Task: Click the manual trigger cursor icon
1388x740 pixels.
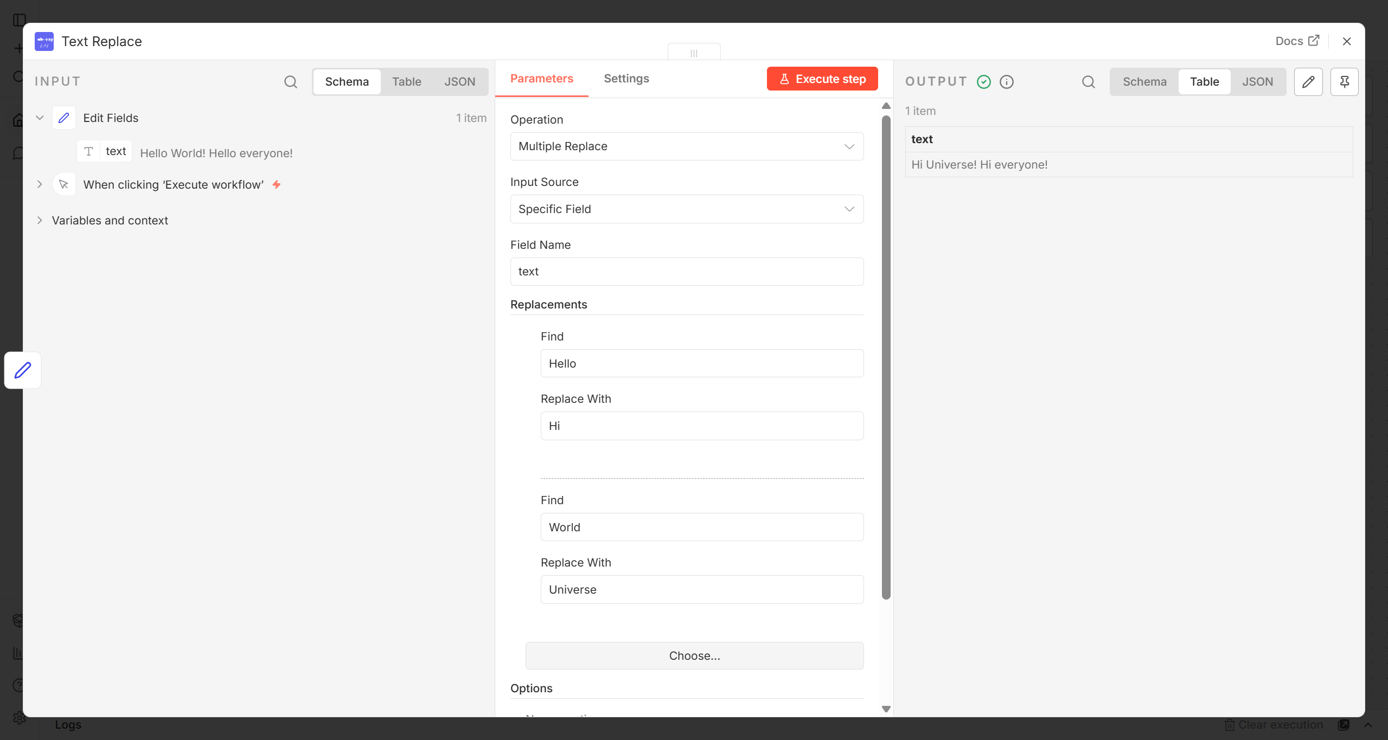Action: pos(64,184)
